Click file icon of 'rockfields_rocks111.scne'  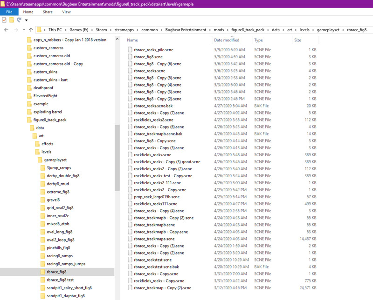pyautogui.click(x=130, y=204)
